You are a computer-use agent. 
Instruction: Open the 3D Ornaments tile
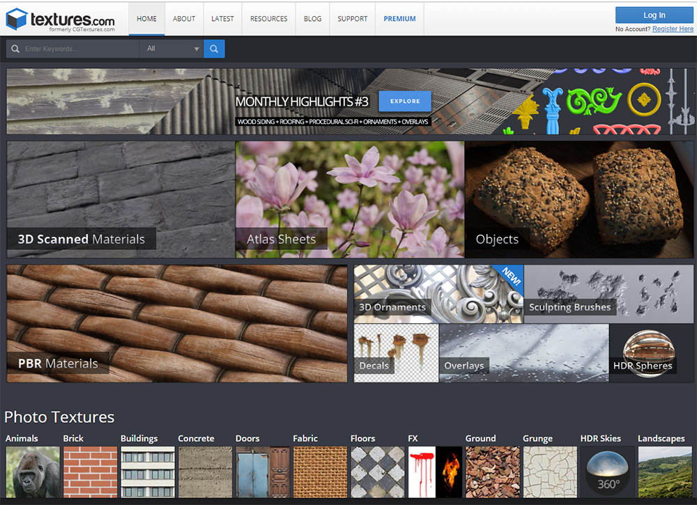click(x=438, y=294)
